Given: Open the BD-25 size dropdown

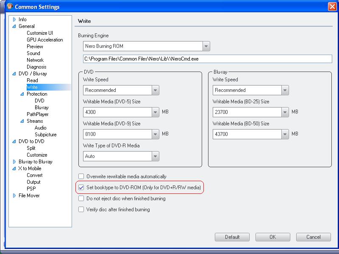Looking at the screenshot, I should 285,112.
